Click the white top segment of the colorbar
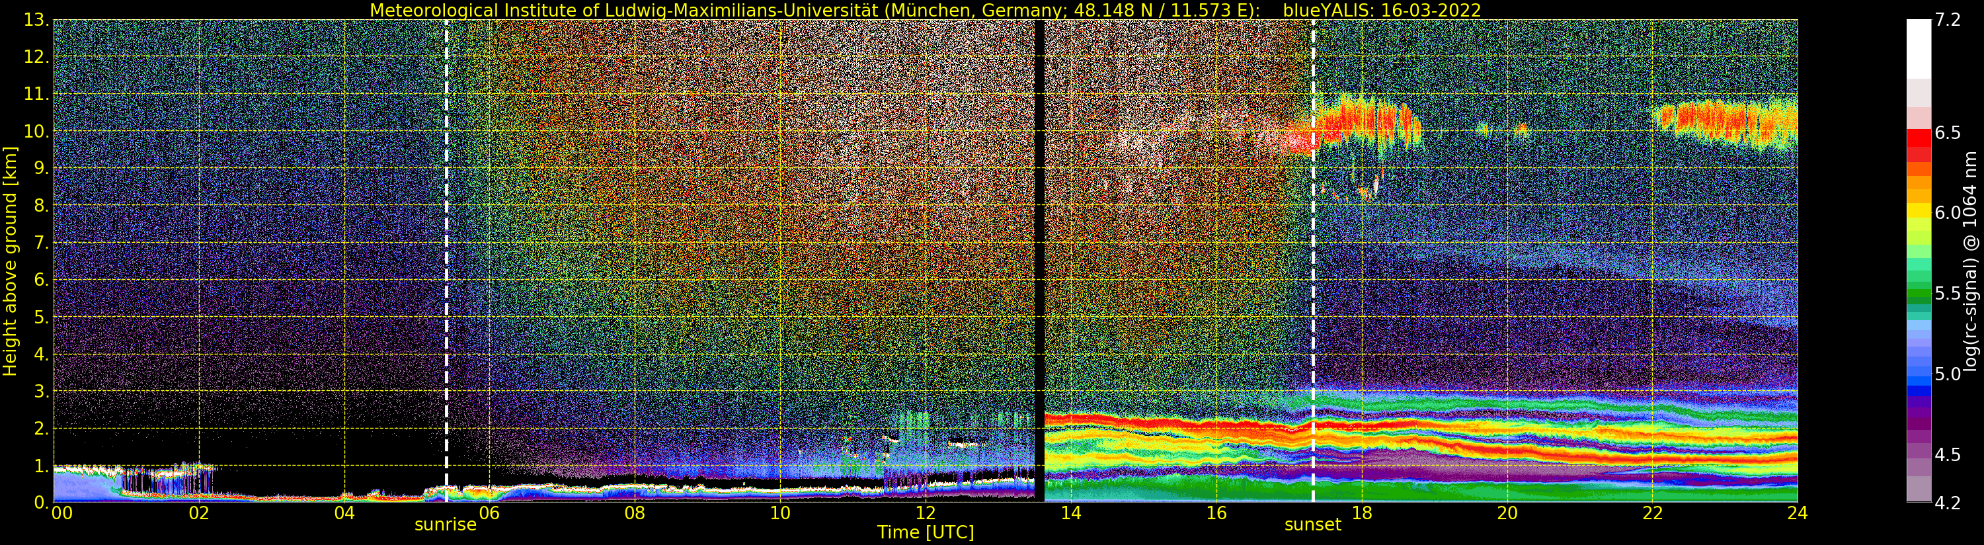Viewport: 1984px width, 545px height. (1919, 50)
